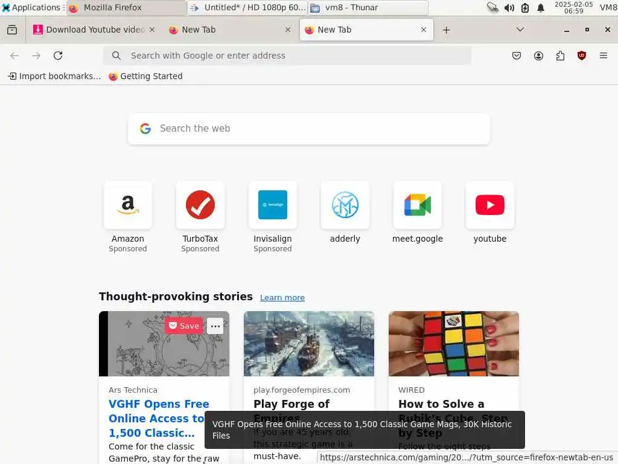Click the panel clock 2025-02-05

(x=573, y=7)
